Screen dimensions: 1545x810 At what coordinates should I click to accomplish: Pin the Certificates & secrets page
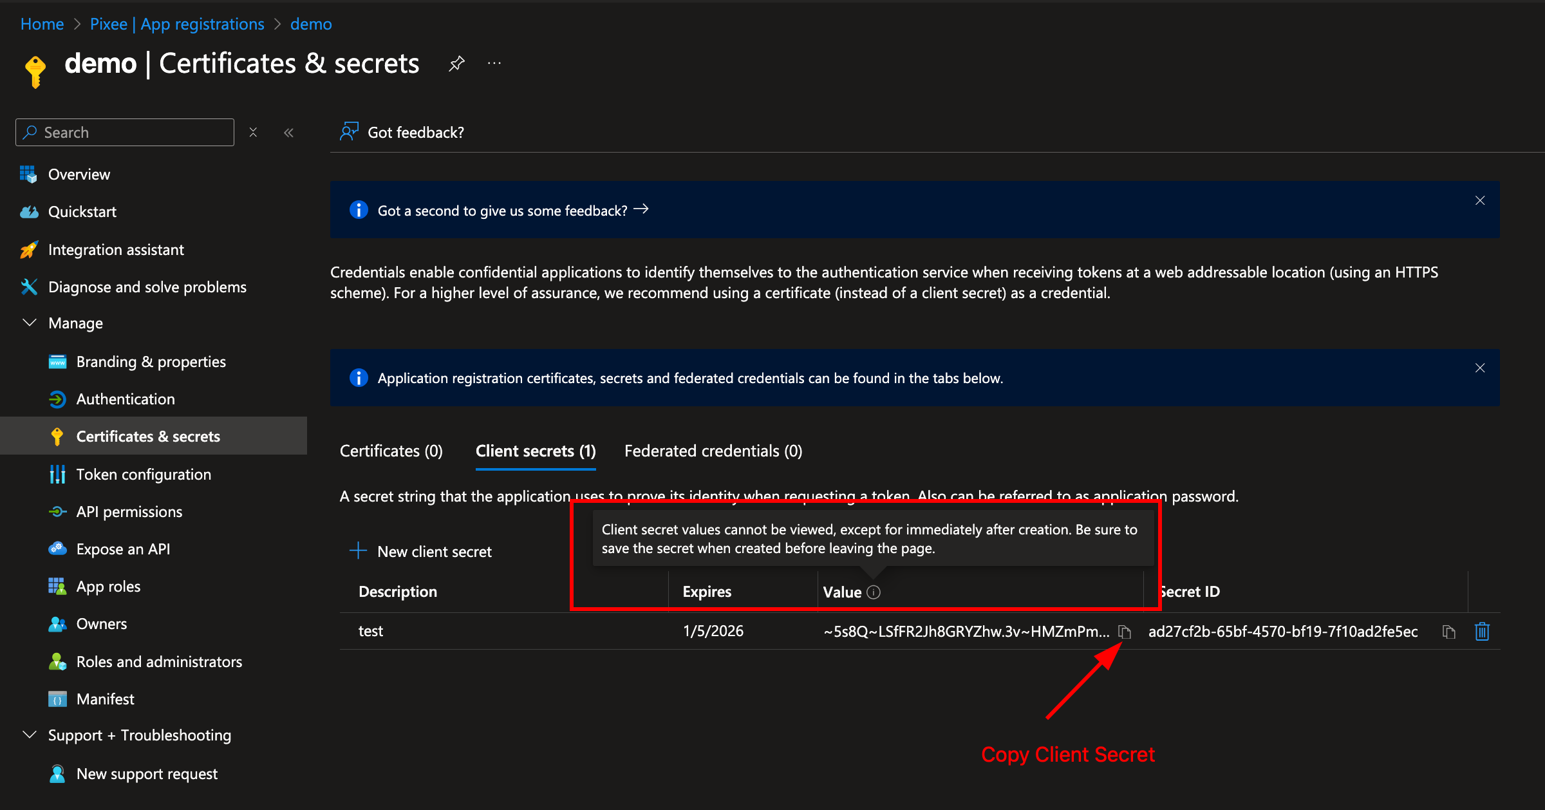[456, 63]
